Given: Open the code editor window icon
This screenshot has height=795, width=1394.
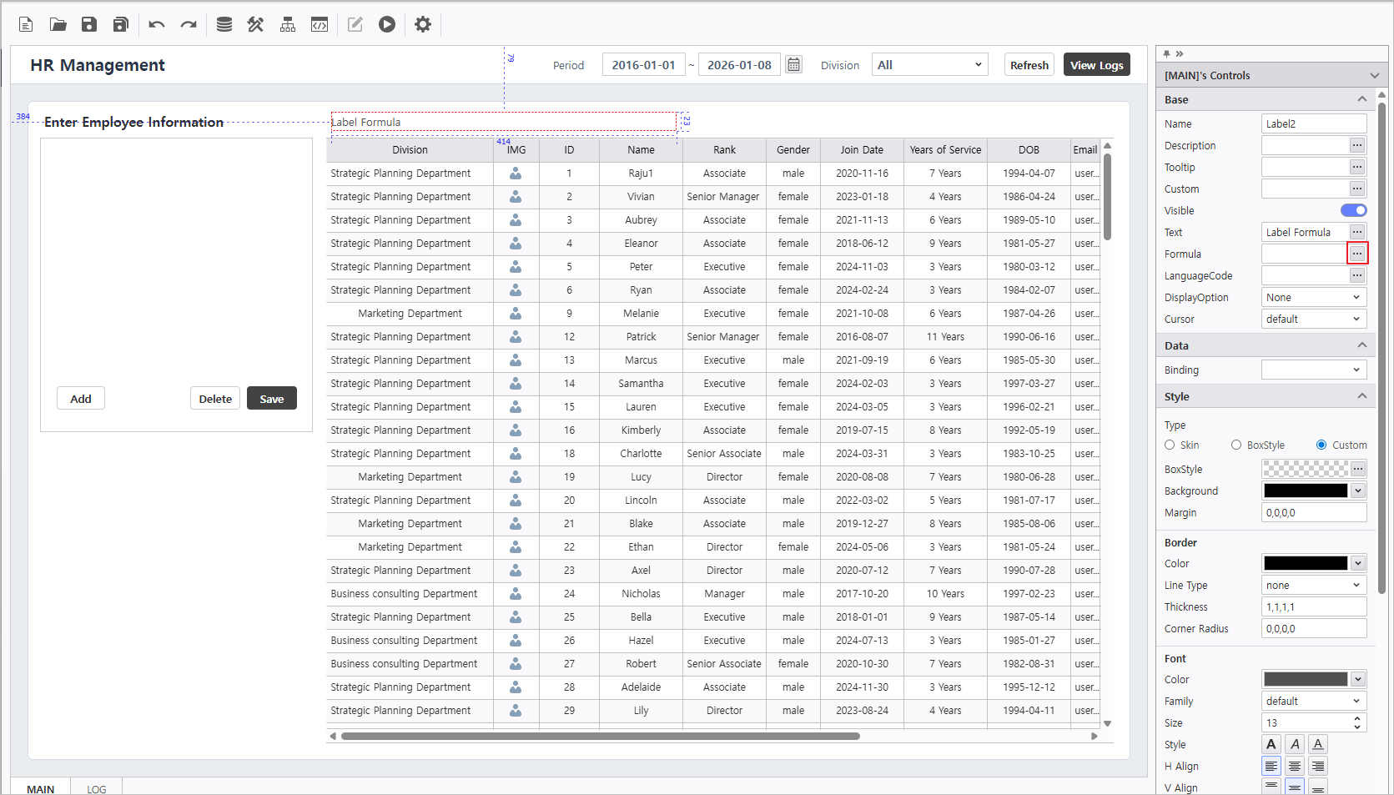Looking at the screenshot, I should click(x=320, y=24).
